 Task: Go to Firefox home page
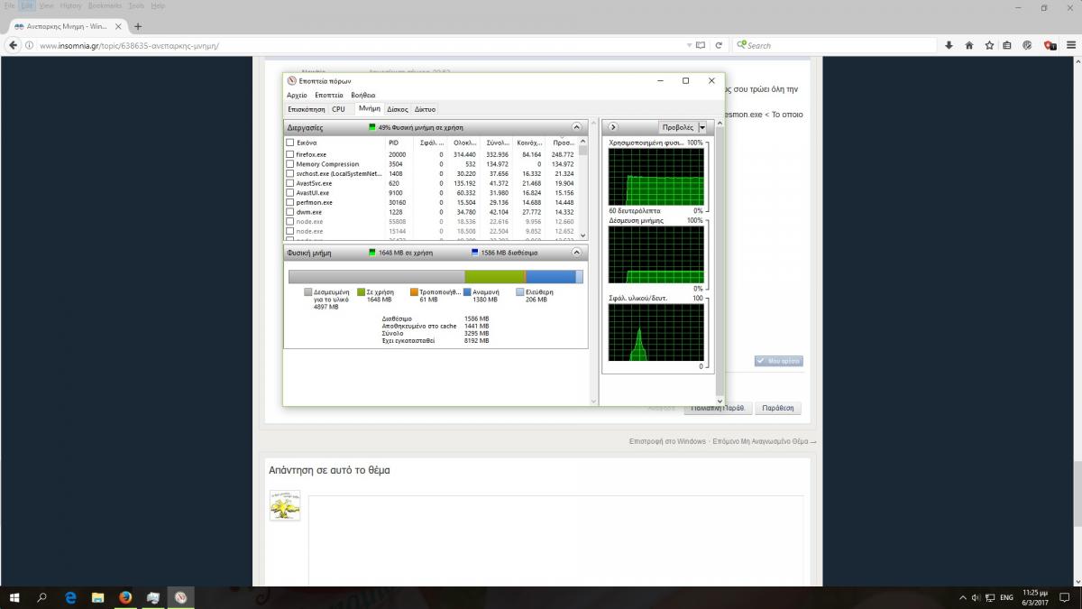[x=969, y=45]
